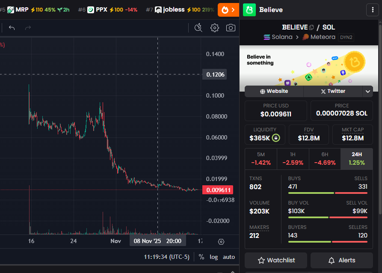Click the orange flame boost icon
This screenshot has width=382, height=273.
pyautogui.click(x=224, y=9)
